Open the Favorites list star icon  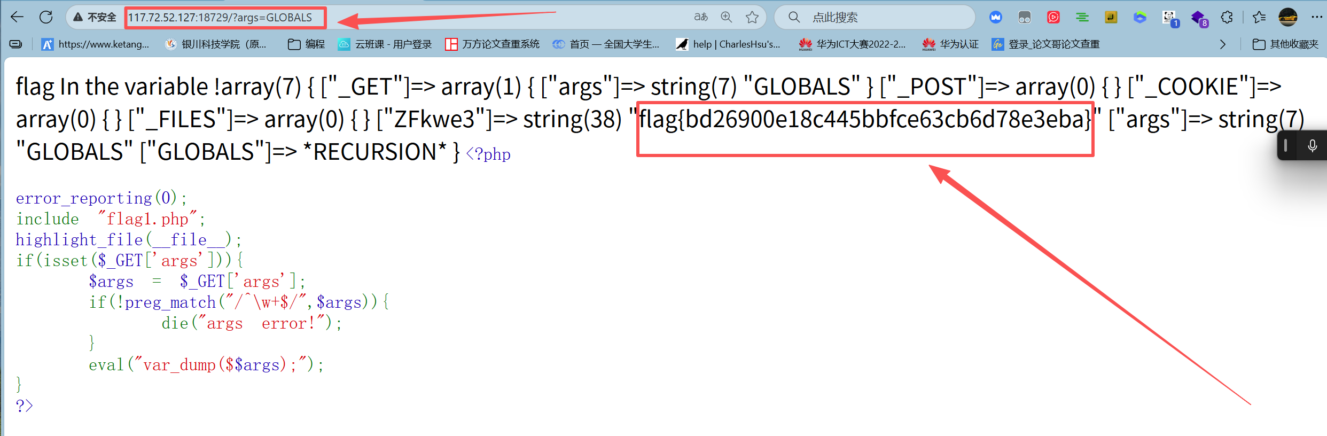click(x=1259, y=17)
